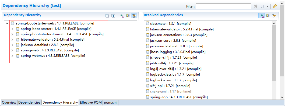Click the jar icon of jackson-databind in hierarchy tree
This screenshot has width=285, height=106.
click(x=17, y=45)
